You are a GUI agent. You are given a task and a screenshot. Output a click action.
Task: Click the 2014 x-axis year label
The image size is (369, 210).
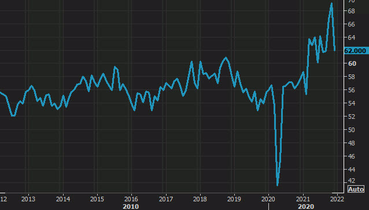[63, 199]
